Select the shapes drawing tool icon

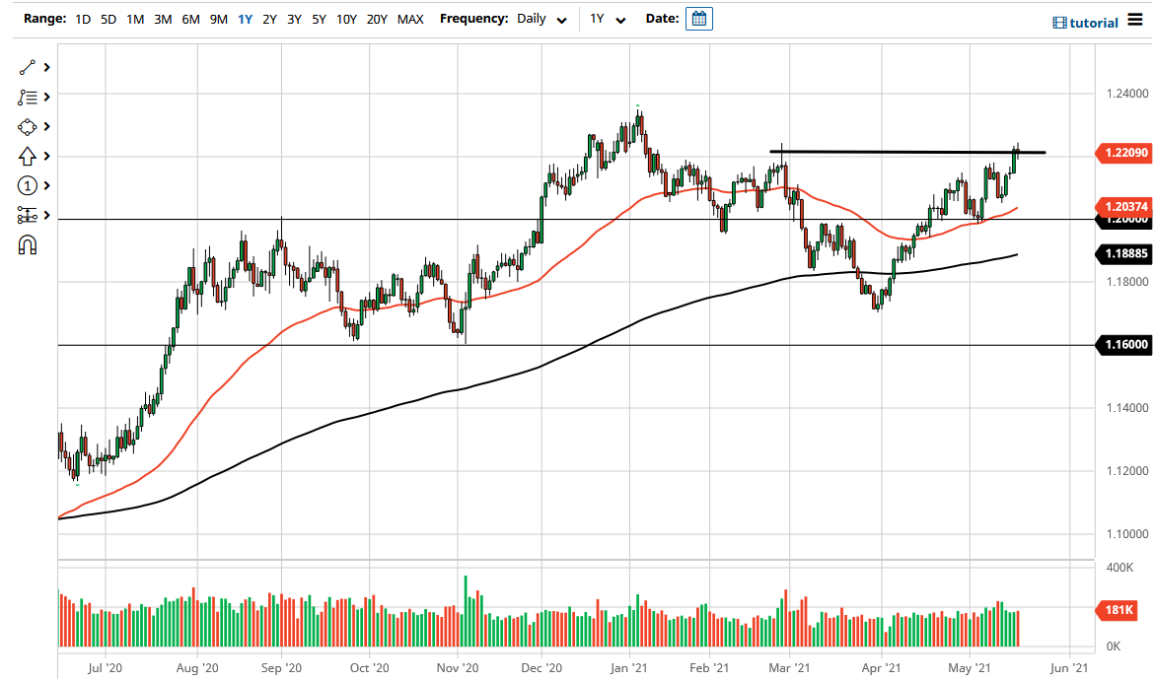click(x=28, y=126)
